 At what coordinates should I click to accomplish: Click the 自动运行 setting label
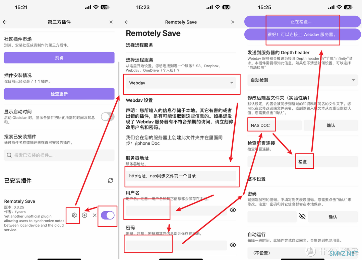(x=256, y=235)
